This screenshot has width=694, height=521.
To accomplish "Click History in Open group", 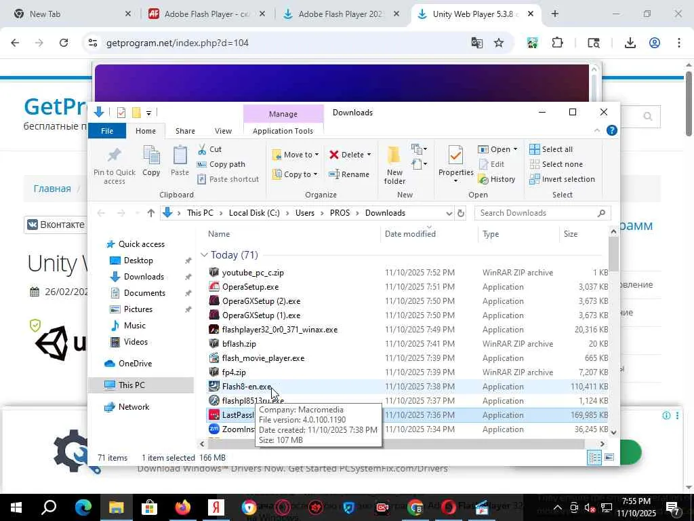I will coord(497,179).
